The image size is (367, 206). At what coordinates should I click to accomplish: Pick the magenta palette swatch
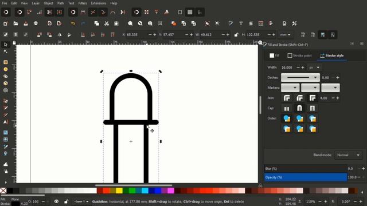(171, 191)
